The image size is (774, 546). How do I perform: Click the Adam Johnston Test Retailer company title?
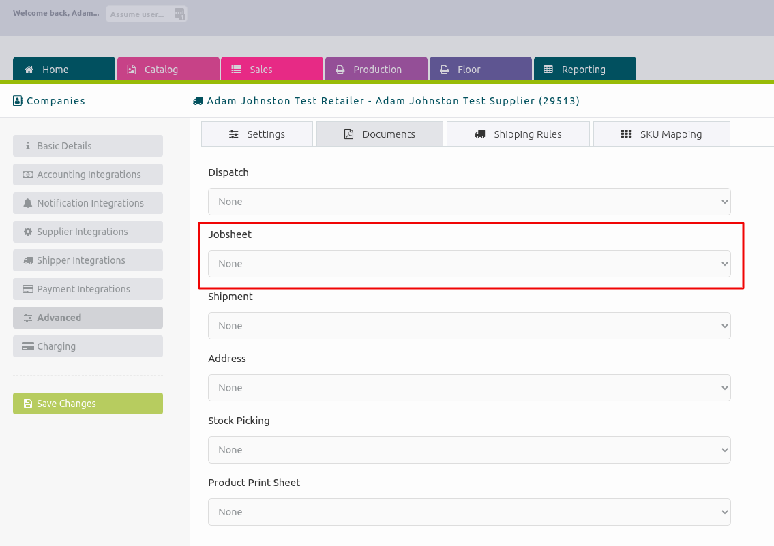pos(393,101)
